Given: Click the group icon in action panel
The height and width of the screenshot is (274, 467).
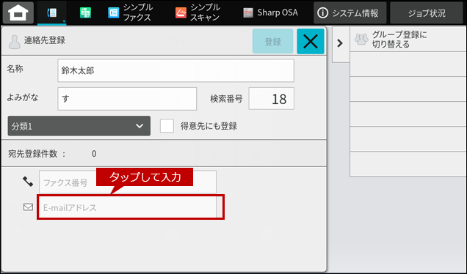Looking at the screenshot, I should [x=361, y=40].
